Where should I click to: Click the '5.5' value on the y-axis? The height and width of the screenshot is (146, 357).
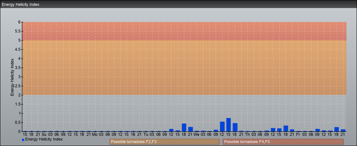[18, 31]
